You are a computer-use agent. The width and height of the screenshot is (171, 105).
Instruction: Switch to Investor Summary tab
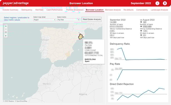(11, 10)
